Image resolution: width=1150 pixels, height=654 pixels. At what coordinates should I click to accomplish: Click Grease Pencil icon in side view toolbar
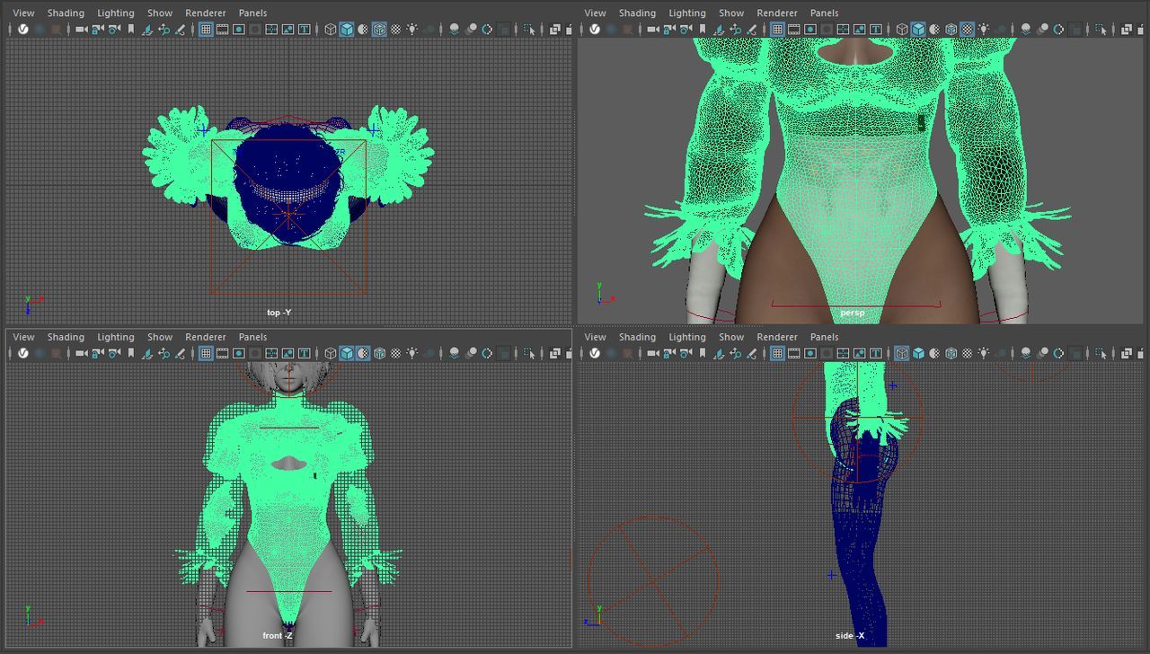coord(751,353)
